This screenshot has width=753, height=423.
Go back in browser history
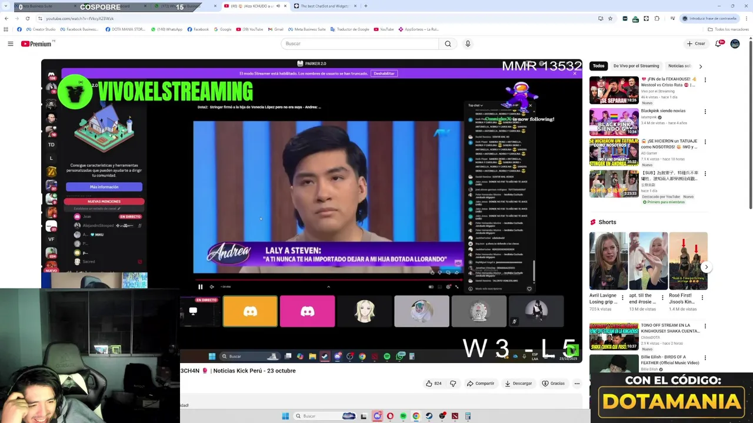6,18
